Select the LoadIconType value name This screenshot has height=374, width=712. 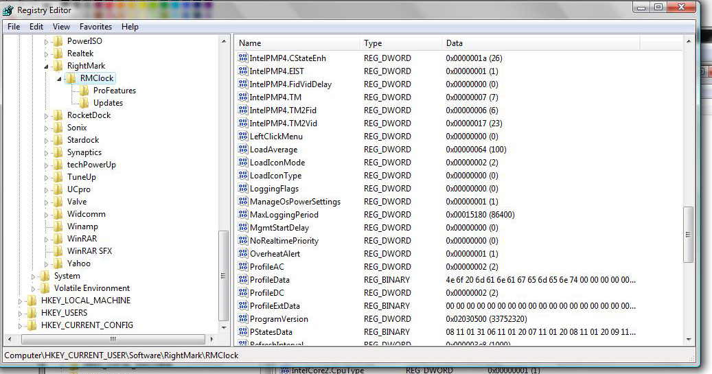click(x=275, y=176)
